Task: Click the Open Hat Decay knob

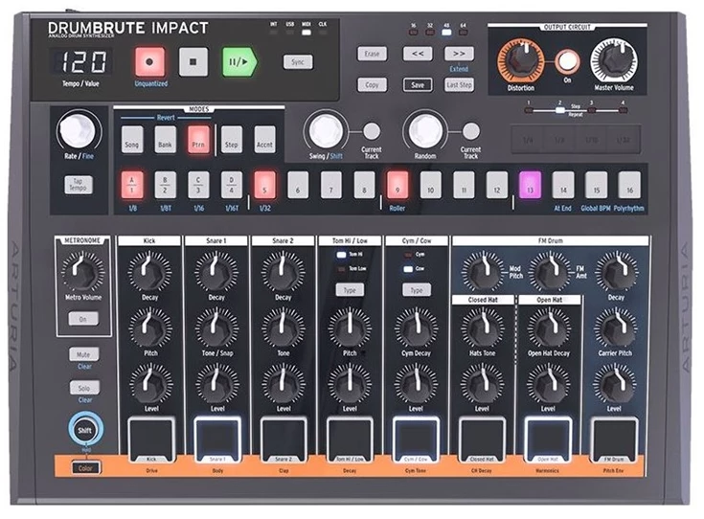Action: point(549,328)
